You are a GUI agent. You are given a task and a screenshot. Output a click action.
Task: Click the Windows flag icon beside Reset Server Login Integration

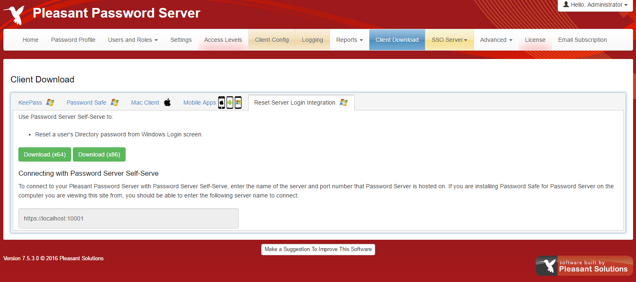click(344, 103)
